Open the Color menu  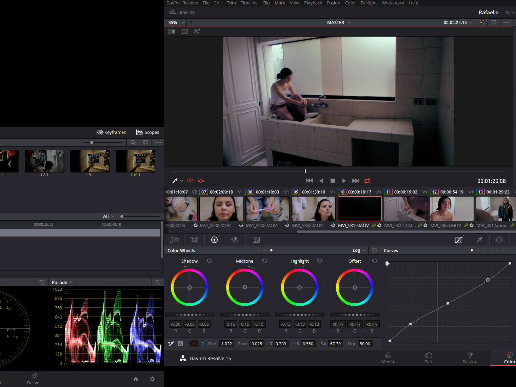(x=350, y=3)
